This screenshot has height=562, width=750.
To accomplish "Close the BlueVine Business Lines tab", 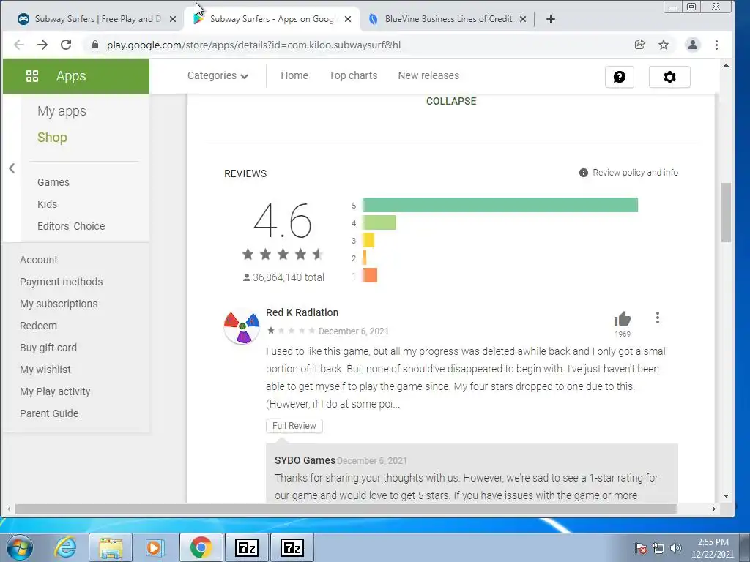I will (x=523, y=19).
